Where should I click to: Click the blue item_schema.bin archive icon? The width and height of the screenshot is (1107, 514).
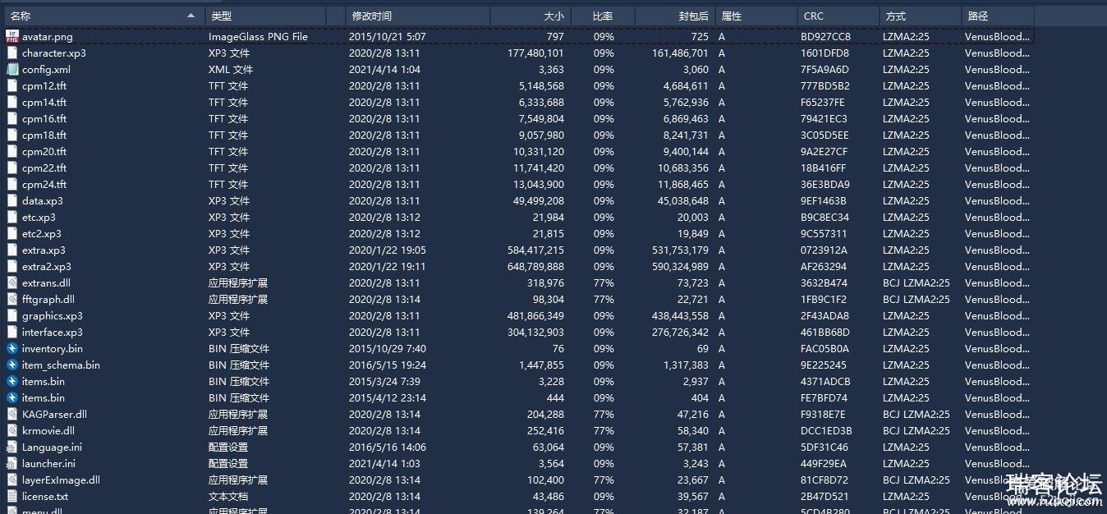(x=12, y=365)
